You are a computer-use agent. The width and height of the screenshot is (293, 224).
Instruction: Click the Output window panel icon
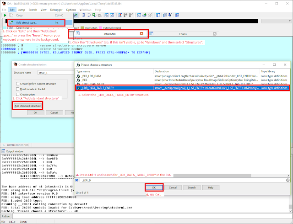(3, 151)
